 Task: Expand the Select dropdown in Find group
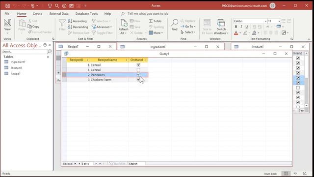pyautogui.click(x=188, y=32)
